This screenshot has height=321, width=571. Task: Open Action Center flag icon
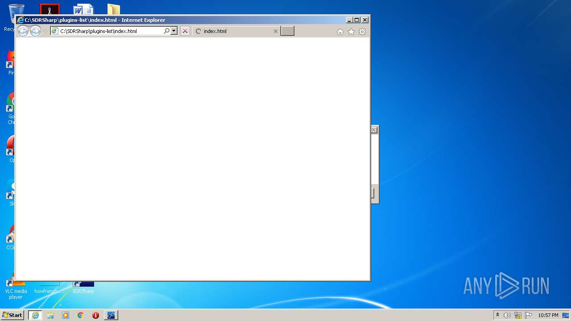click(529, 315)
